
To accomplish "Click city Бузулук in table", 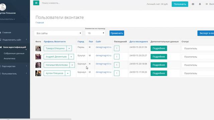I will pyautogui.click(x=81, y=56).
